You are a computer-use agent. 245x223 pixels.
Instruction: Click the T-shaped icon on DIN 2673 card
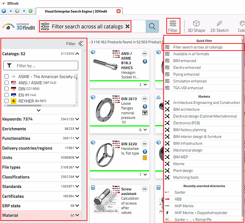click(x=145, y=113)
